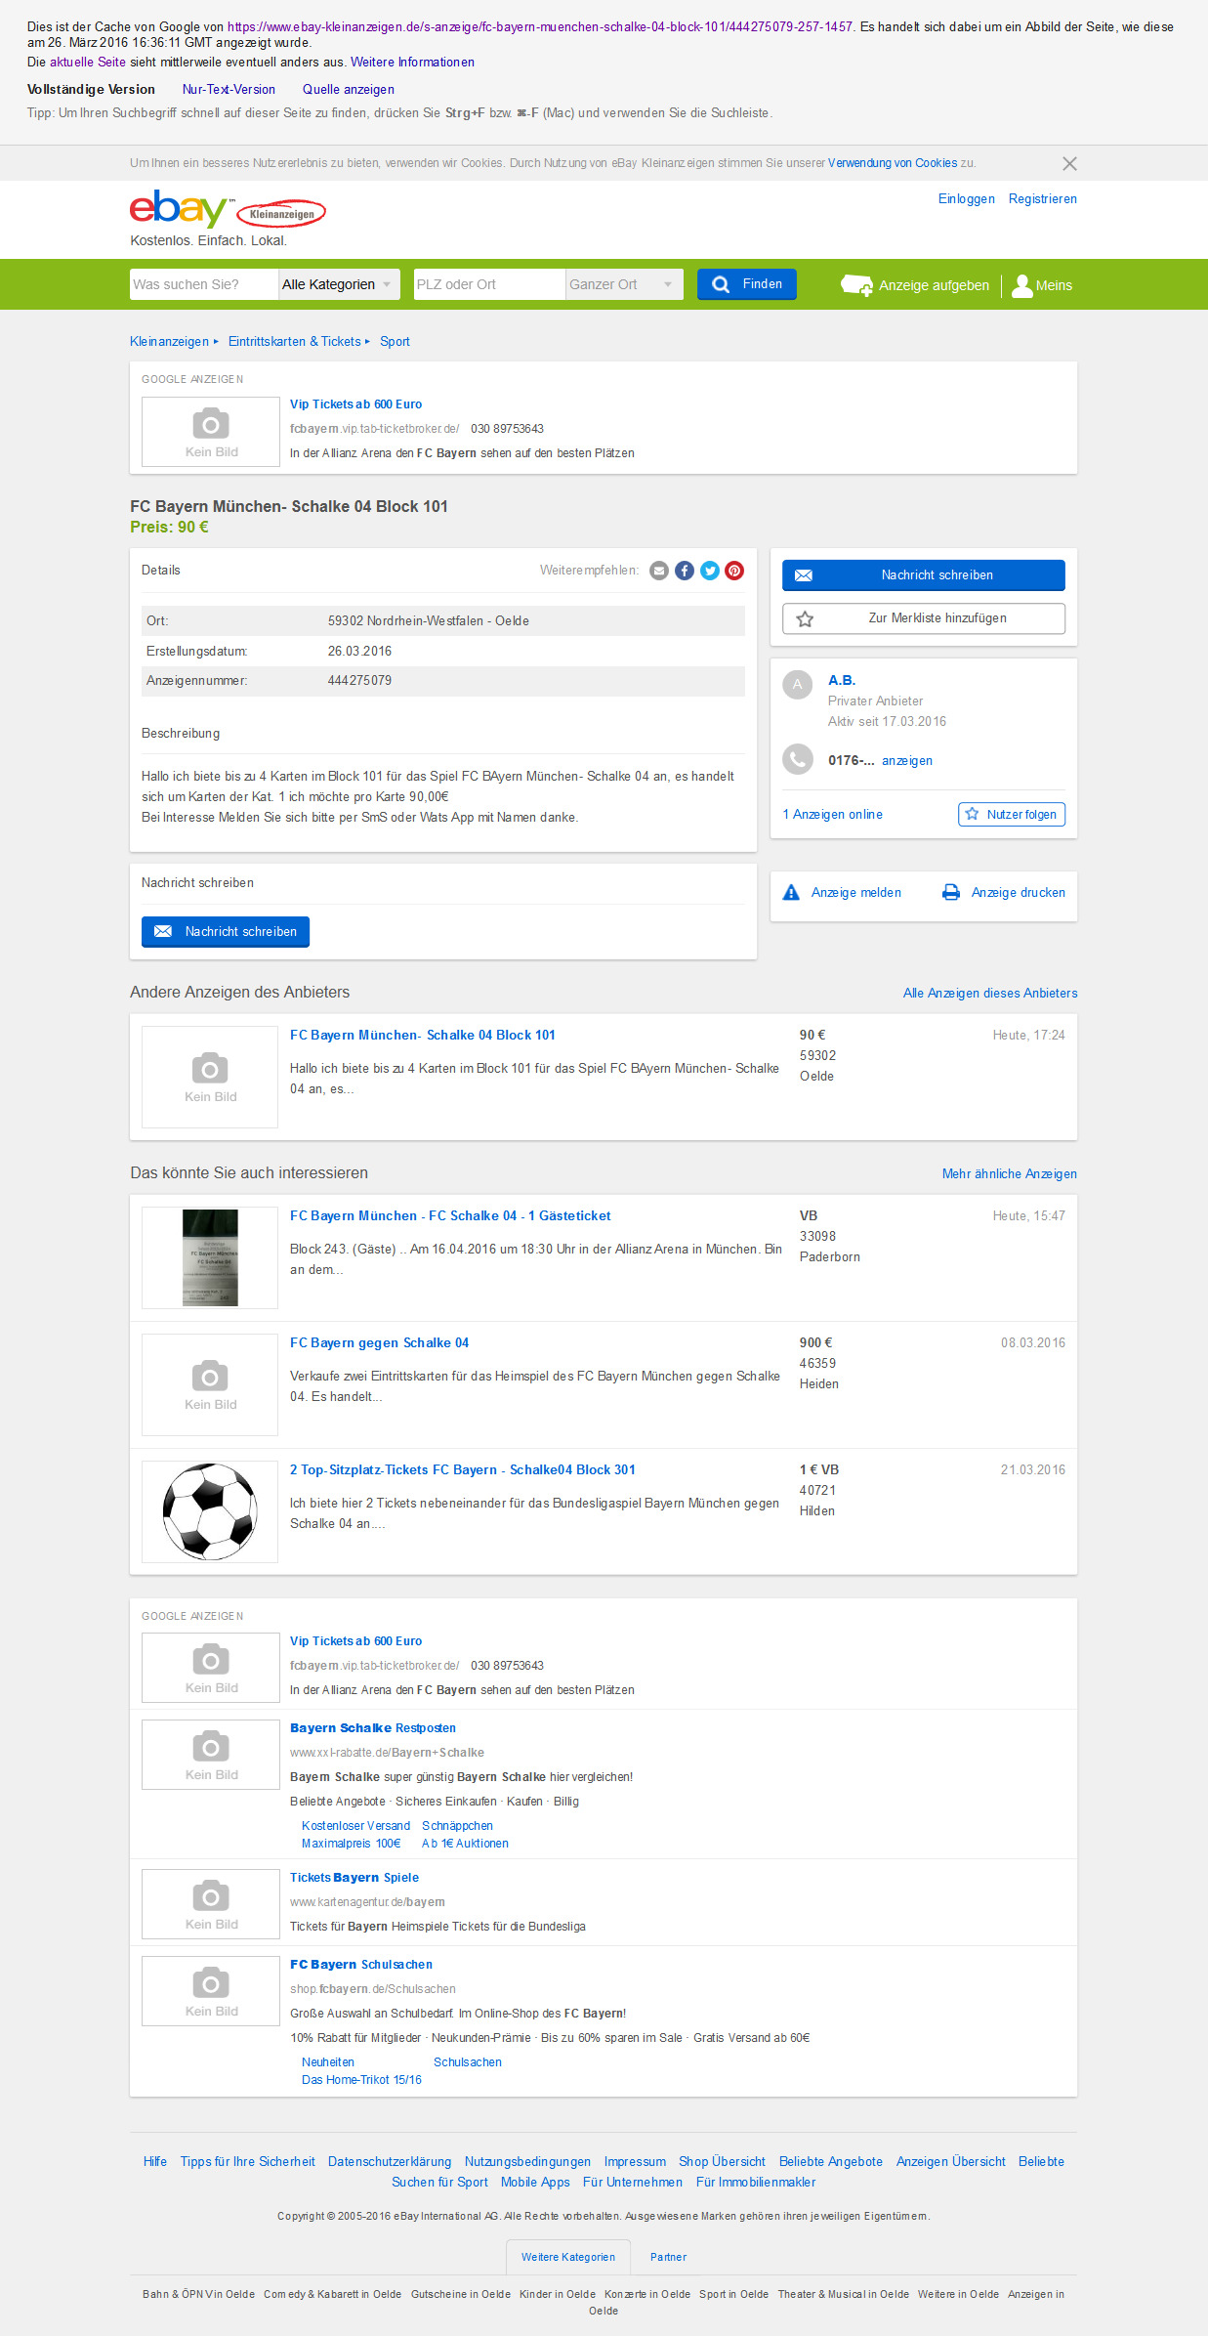This screenshot has width=1208, height=2336.
Task: Click the Gästeticket photo thumbnail
Action: [210, 1257]
